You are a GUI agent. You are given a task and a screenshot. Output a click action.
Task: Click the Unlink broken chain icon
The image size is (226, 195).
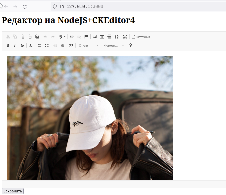click(79, 37)
